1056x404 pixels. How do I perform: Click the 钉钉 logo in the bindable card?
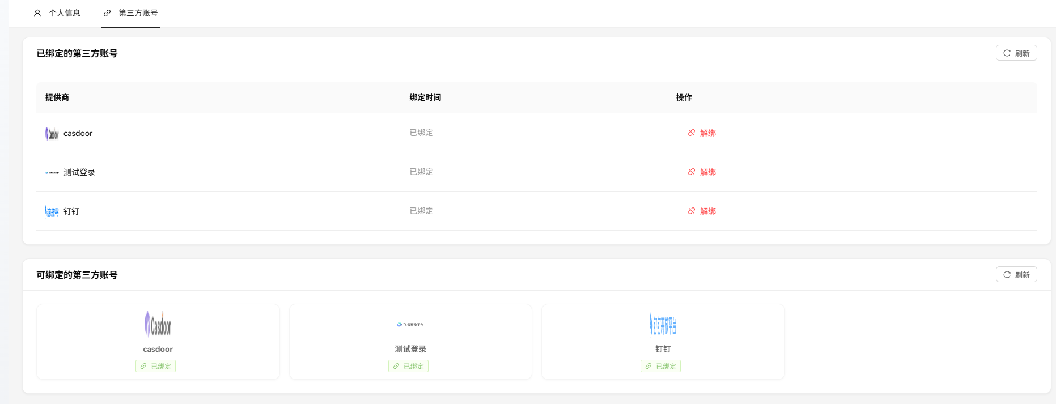(663, 325)
